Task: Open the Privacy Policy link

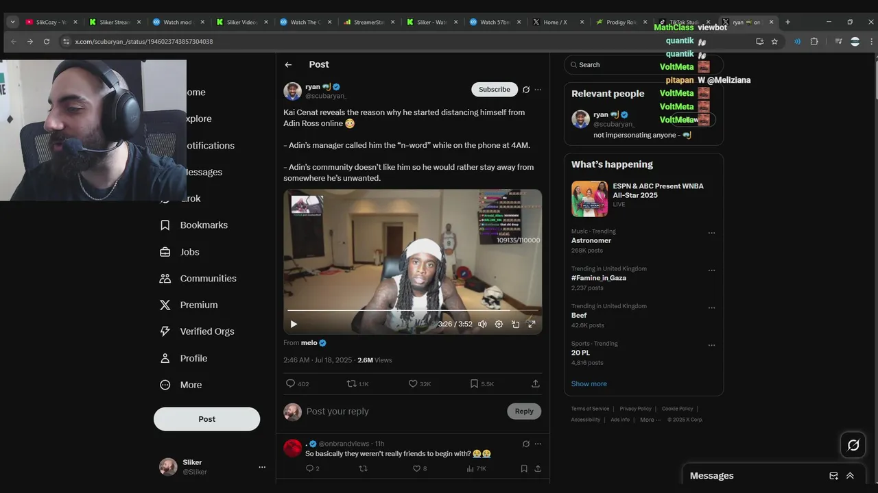Action: coord(636,409)
